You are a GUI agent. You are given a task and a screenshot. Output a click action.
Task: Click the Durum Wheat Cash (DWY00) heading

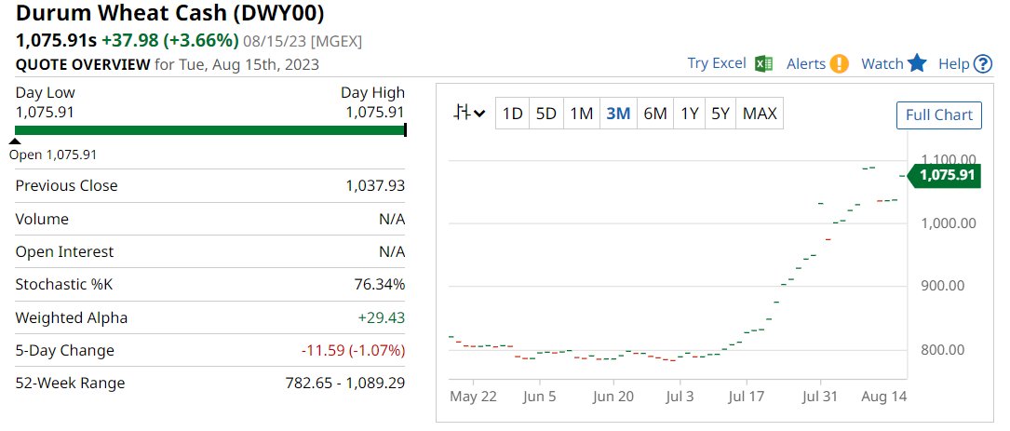[170, 13]
